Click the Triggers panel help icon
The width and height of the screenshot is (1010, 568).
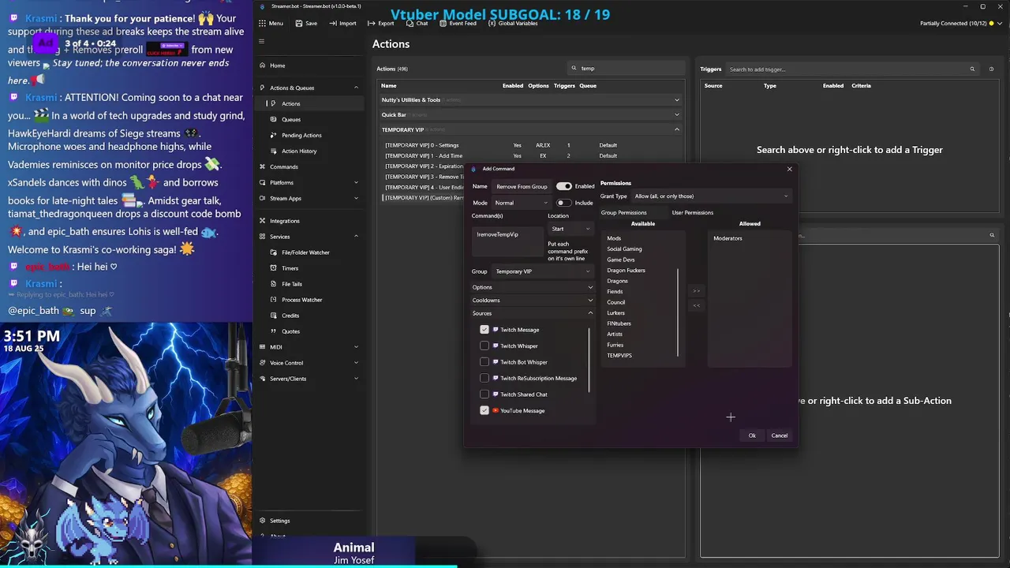[992, 69]
